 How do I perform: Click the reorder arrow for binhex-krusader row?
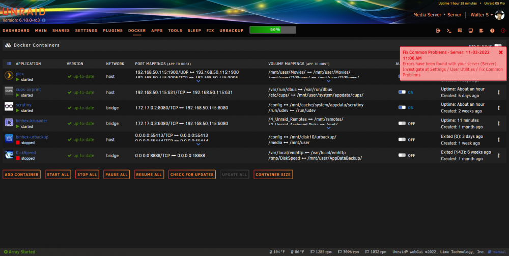point(499,124)
